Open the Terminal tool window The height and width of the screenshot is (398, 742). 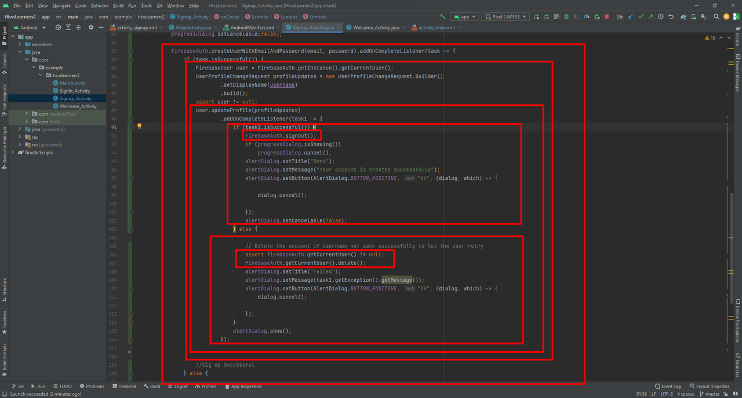tap(124, 386)
